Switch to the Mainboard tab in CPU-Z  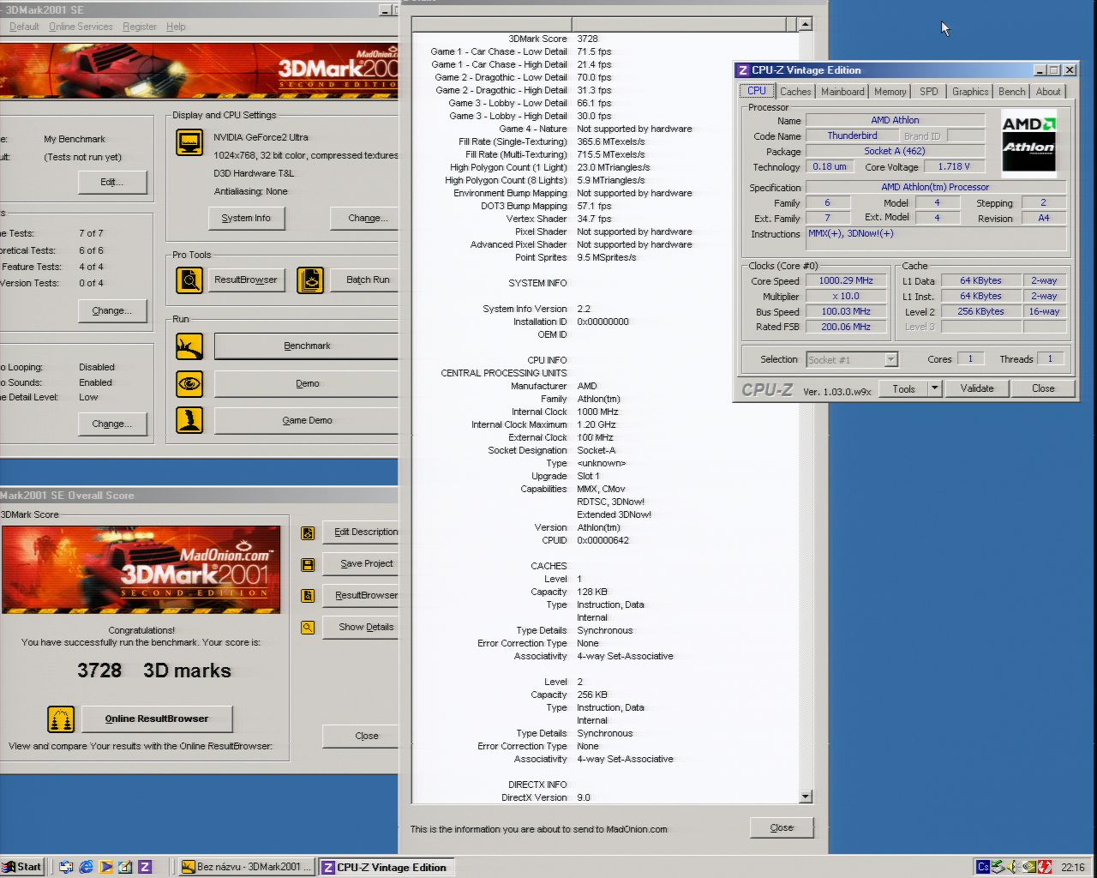[842, 92]
